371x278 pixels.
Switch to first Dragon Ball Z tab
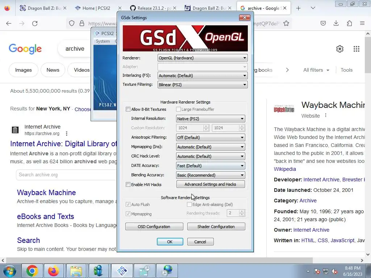(x=43, y=8)
